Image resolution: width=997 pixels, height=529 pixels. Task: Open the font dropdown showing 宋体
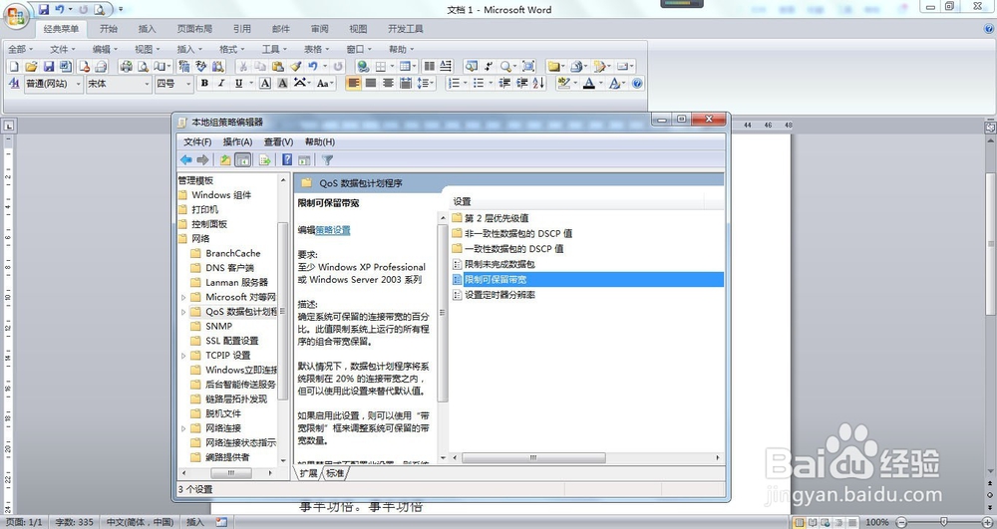119,84
